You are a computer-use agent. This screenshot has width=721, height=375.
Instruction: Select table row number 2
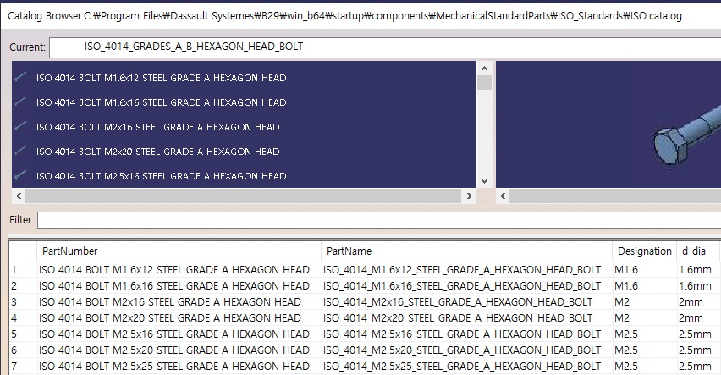[23, 286]
